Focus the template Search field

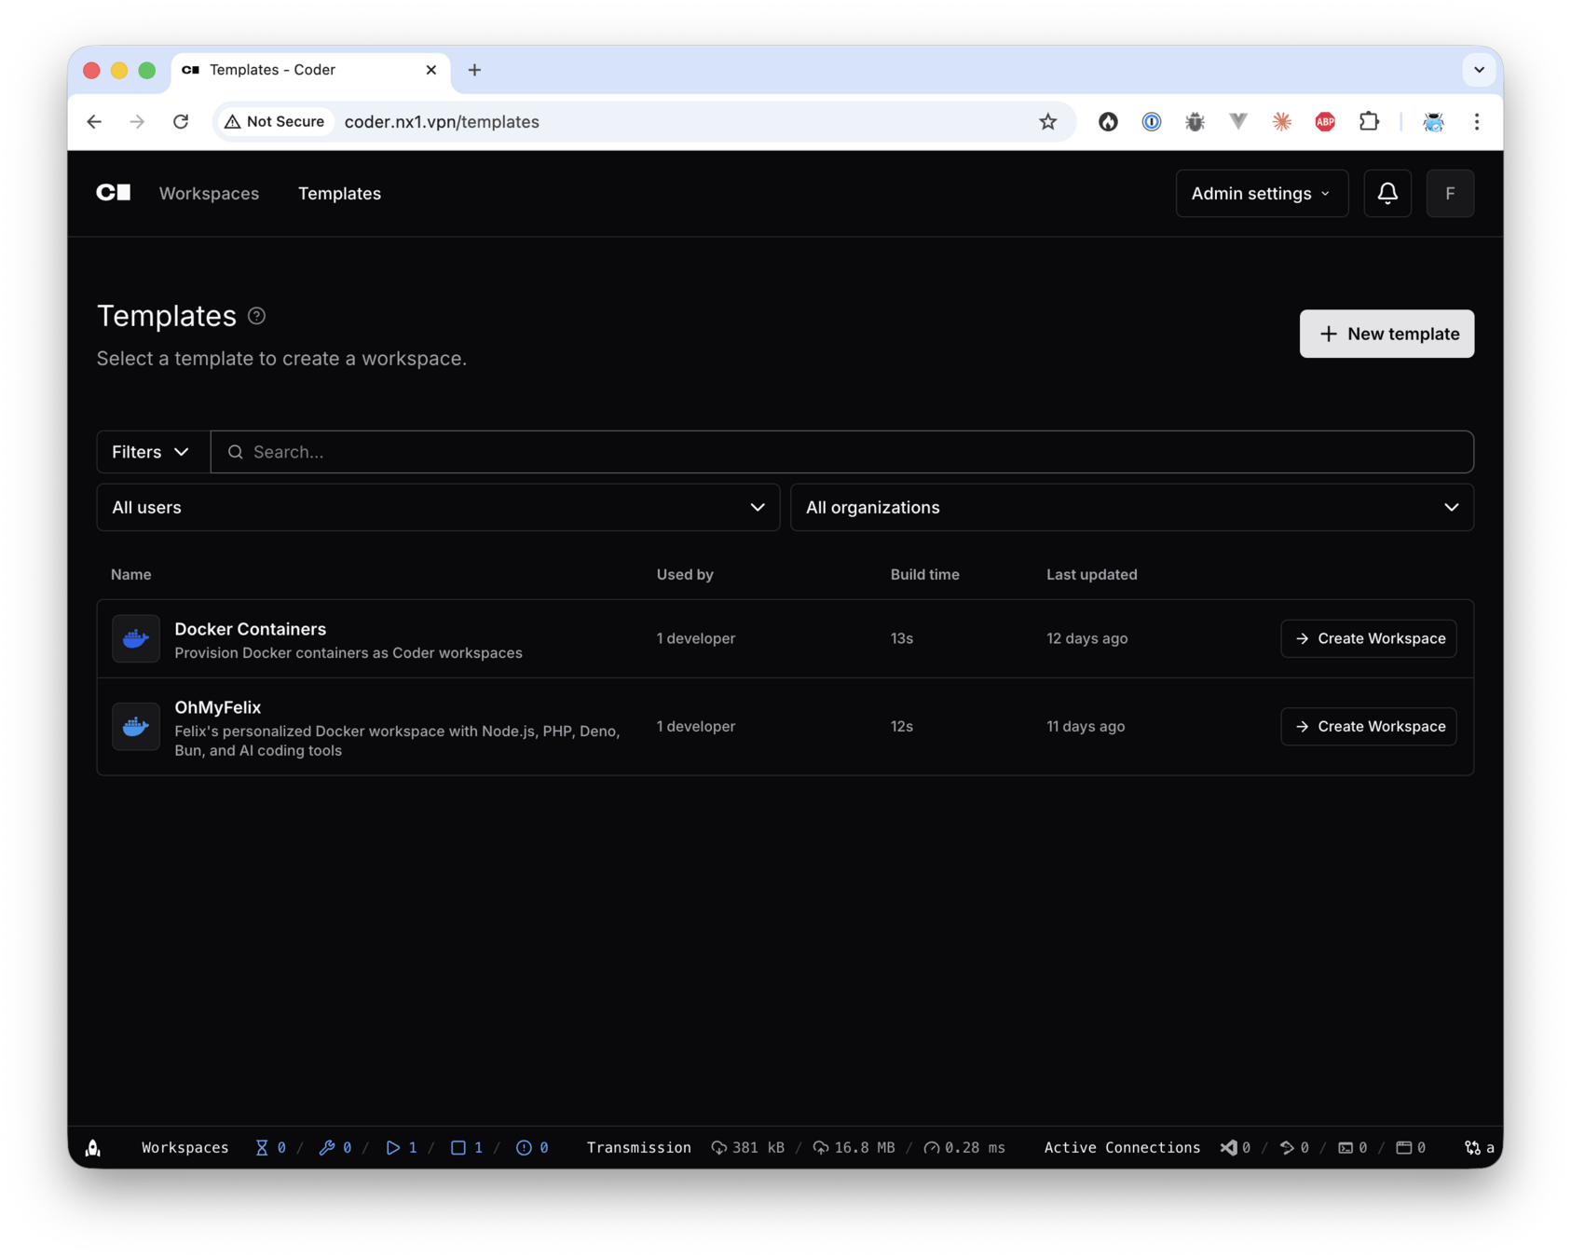842,452
